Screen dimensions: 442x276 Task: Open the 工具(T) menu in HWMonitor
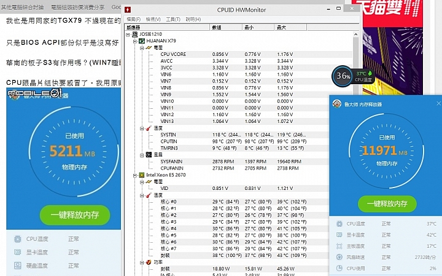tap(173, 19)
